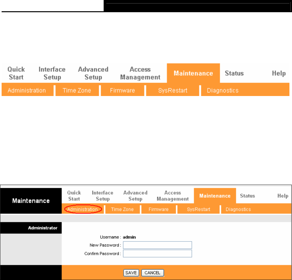Click the "Username :" label
The image size is (292, 280).
pos(110,237)
